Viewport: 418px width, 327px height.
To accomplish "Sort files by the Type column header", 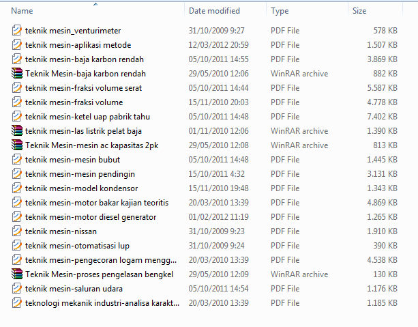I will pos(280,11).
